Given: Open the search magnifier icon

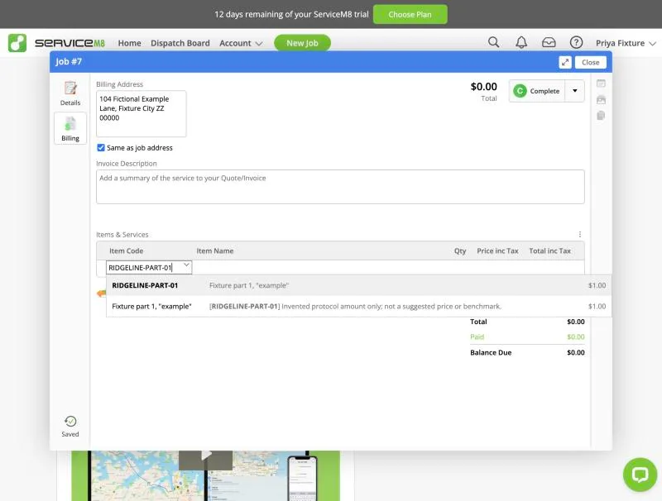Looking at the screenshot, I should coord(493,42).
